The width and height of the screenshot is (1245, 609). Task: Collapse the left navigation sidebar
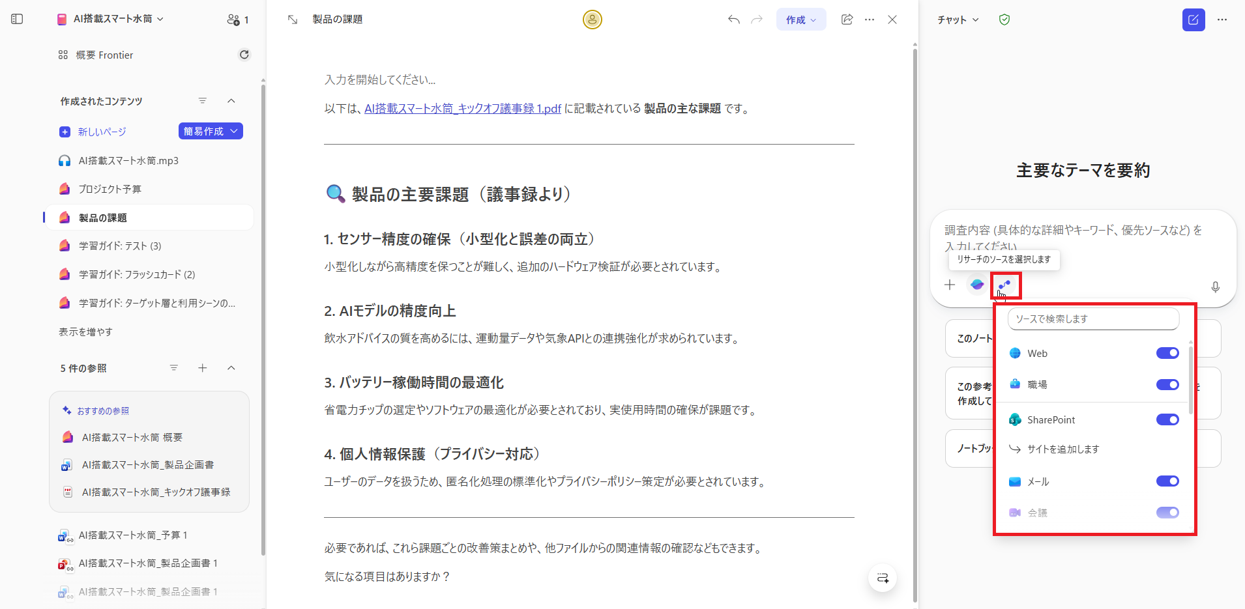click(x=17, y=19)
